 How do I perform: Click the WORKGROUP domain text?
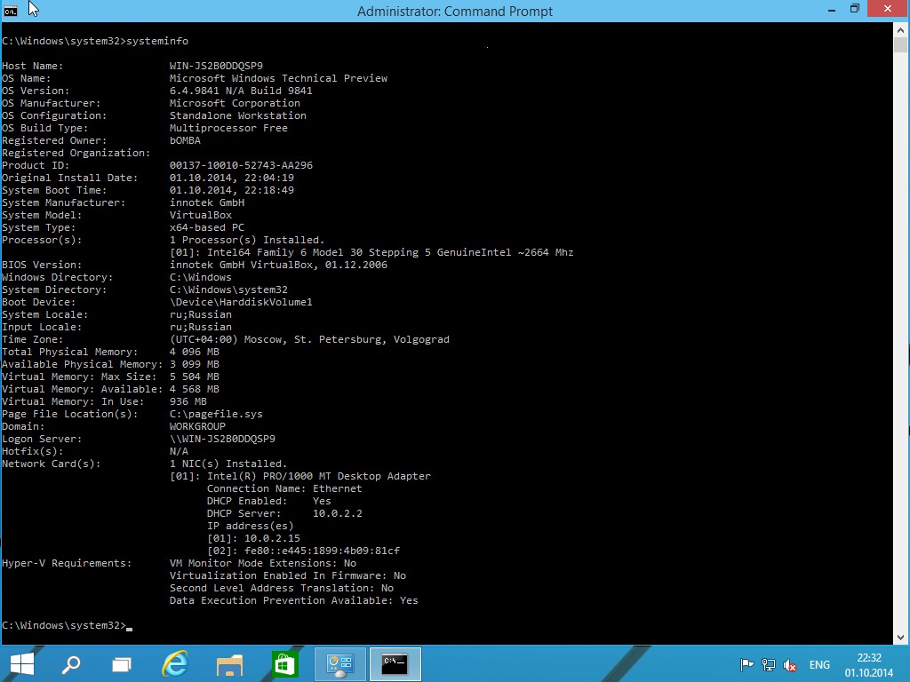[x=197, y=426]
